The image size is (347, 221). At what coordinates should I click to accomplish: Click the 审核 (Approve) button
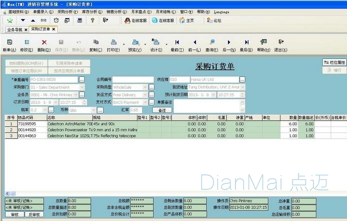pos(14,214)
